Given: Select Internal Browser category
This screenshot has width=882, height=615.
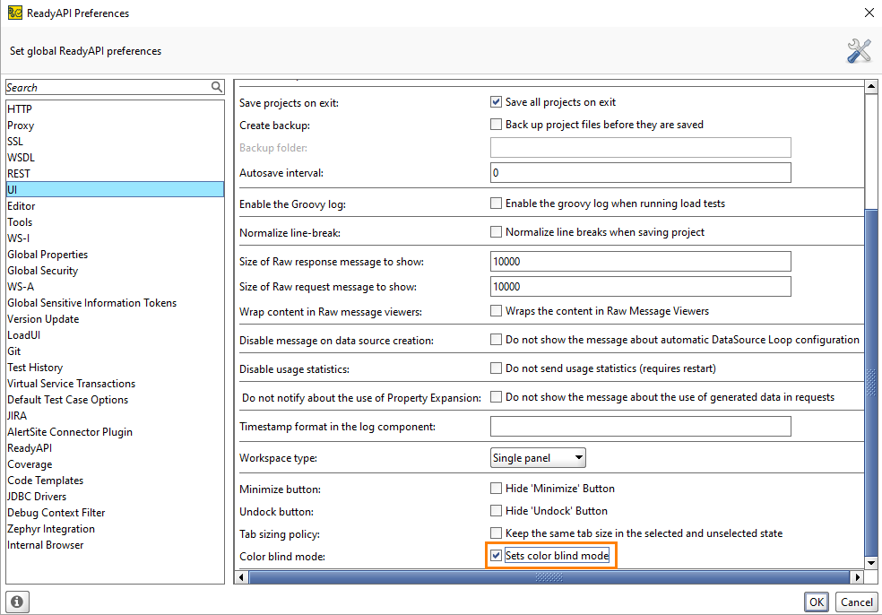Looking at the screenshot, I should pos(115,545).
